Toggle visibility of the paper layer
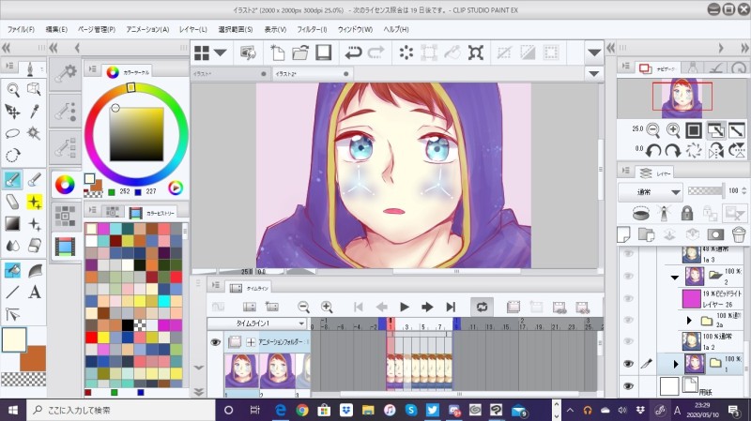The image size is (751, 421). (628, 385)
